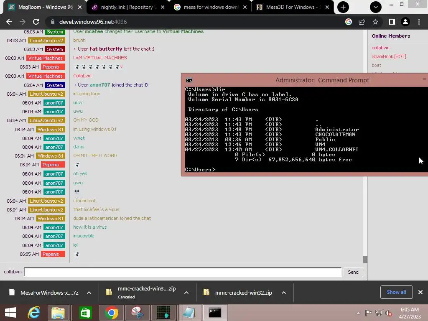Click the 'I AM VIRTUAL MACHINES' message
The width and height of the screenshot is (428, 321).
coord(100,58)
